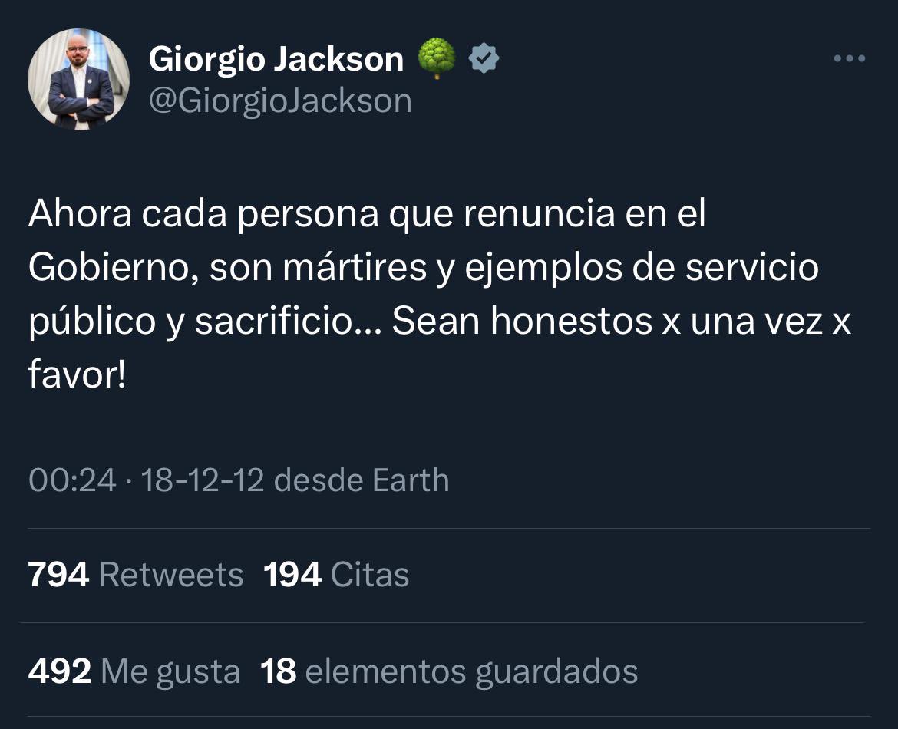Click the word 'favor!' ending the tweet
This screenshot has height=729, width=898.
point(77,374)
